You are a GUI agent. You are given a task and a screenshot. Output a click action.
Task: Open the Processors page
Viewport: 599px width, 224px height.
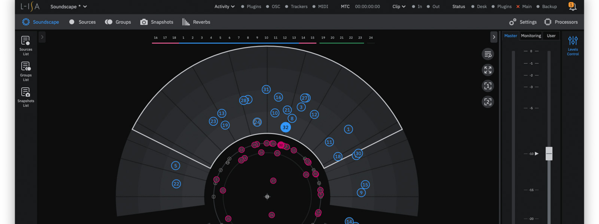(561, 22)
